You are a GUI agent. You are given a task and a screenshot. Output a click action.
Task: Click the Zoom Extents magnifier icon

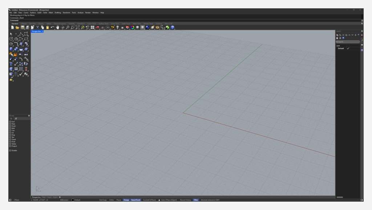[x=77, y=28]
